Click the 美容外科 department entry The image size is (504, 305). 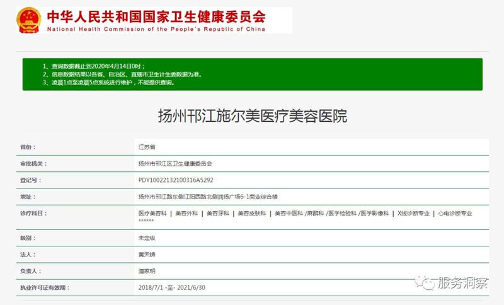(186, 214)
